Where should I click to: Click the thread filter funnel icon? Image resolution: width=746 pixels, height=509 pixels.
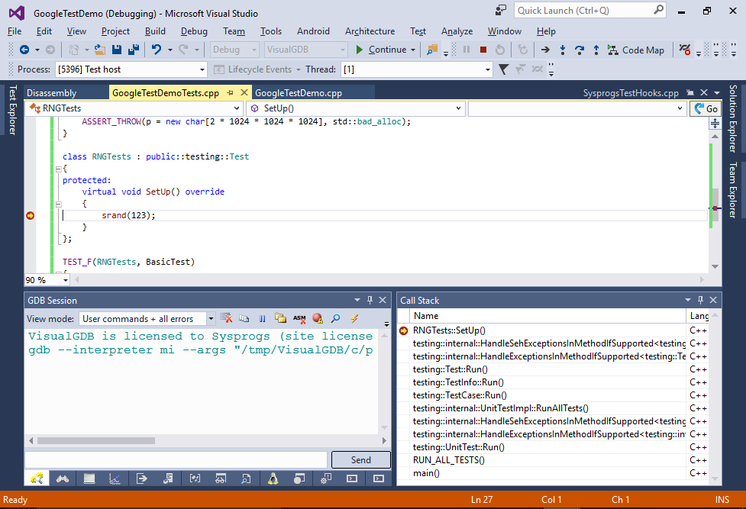point(503,69)
